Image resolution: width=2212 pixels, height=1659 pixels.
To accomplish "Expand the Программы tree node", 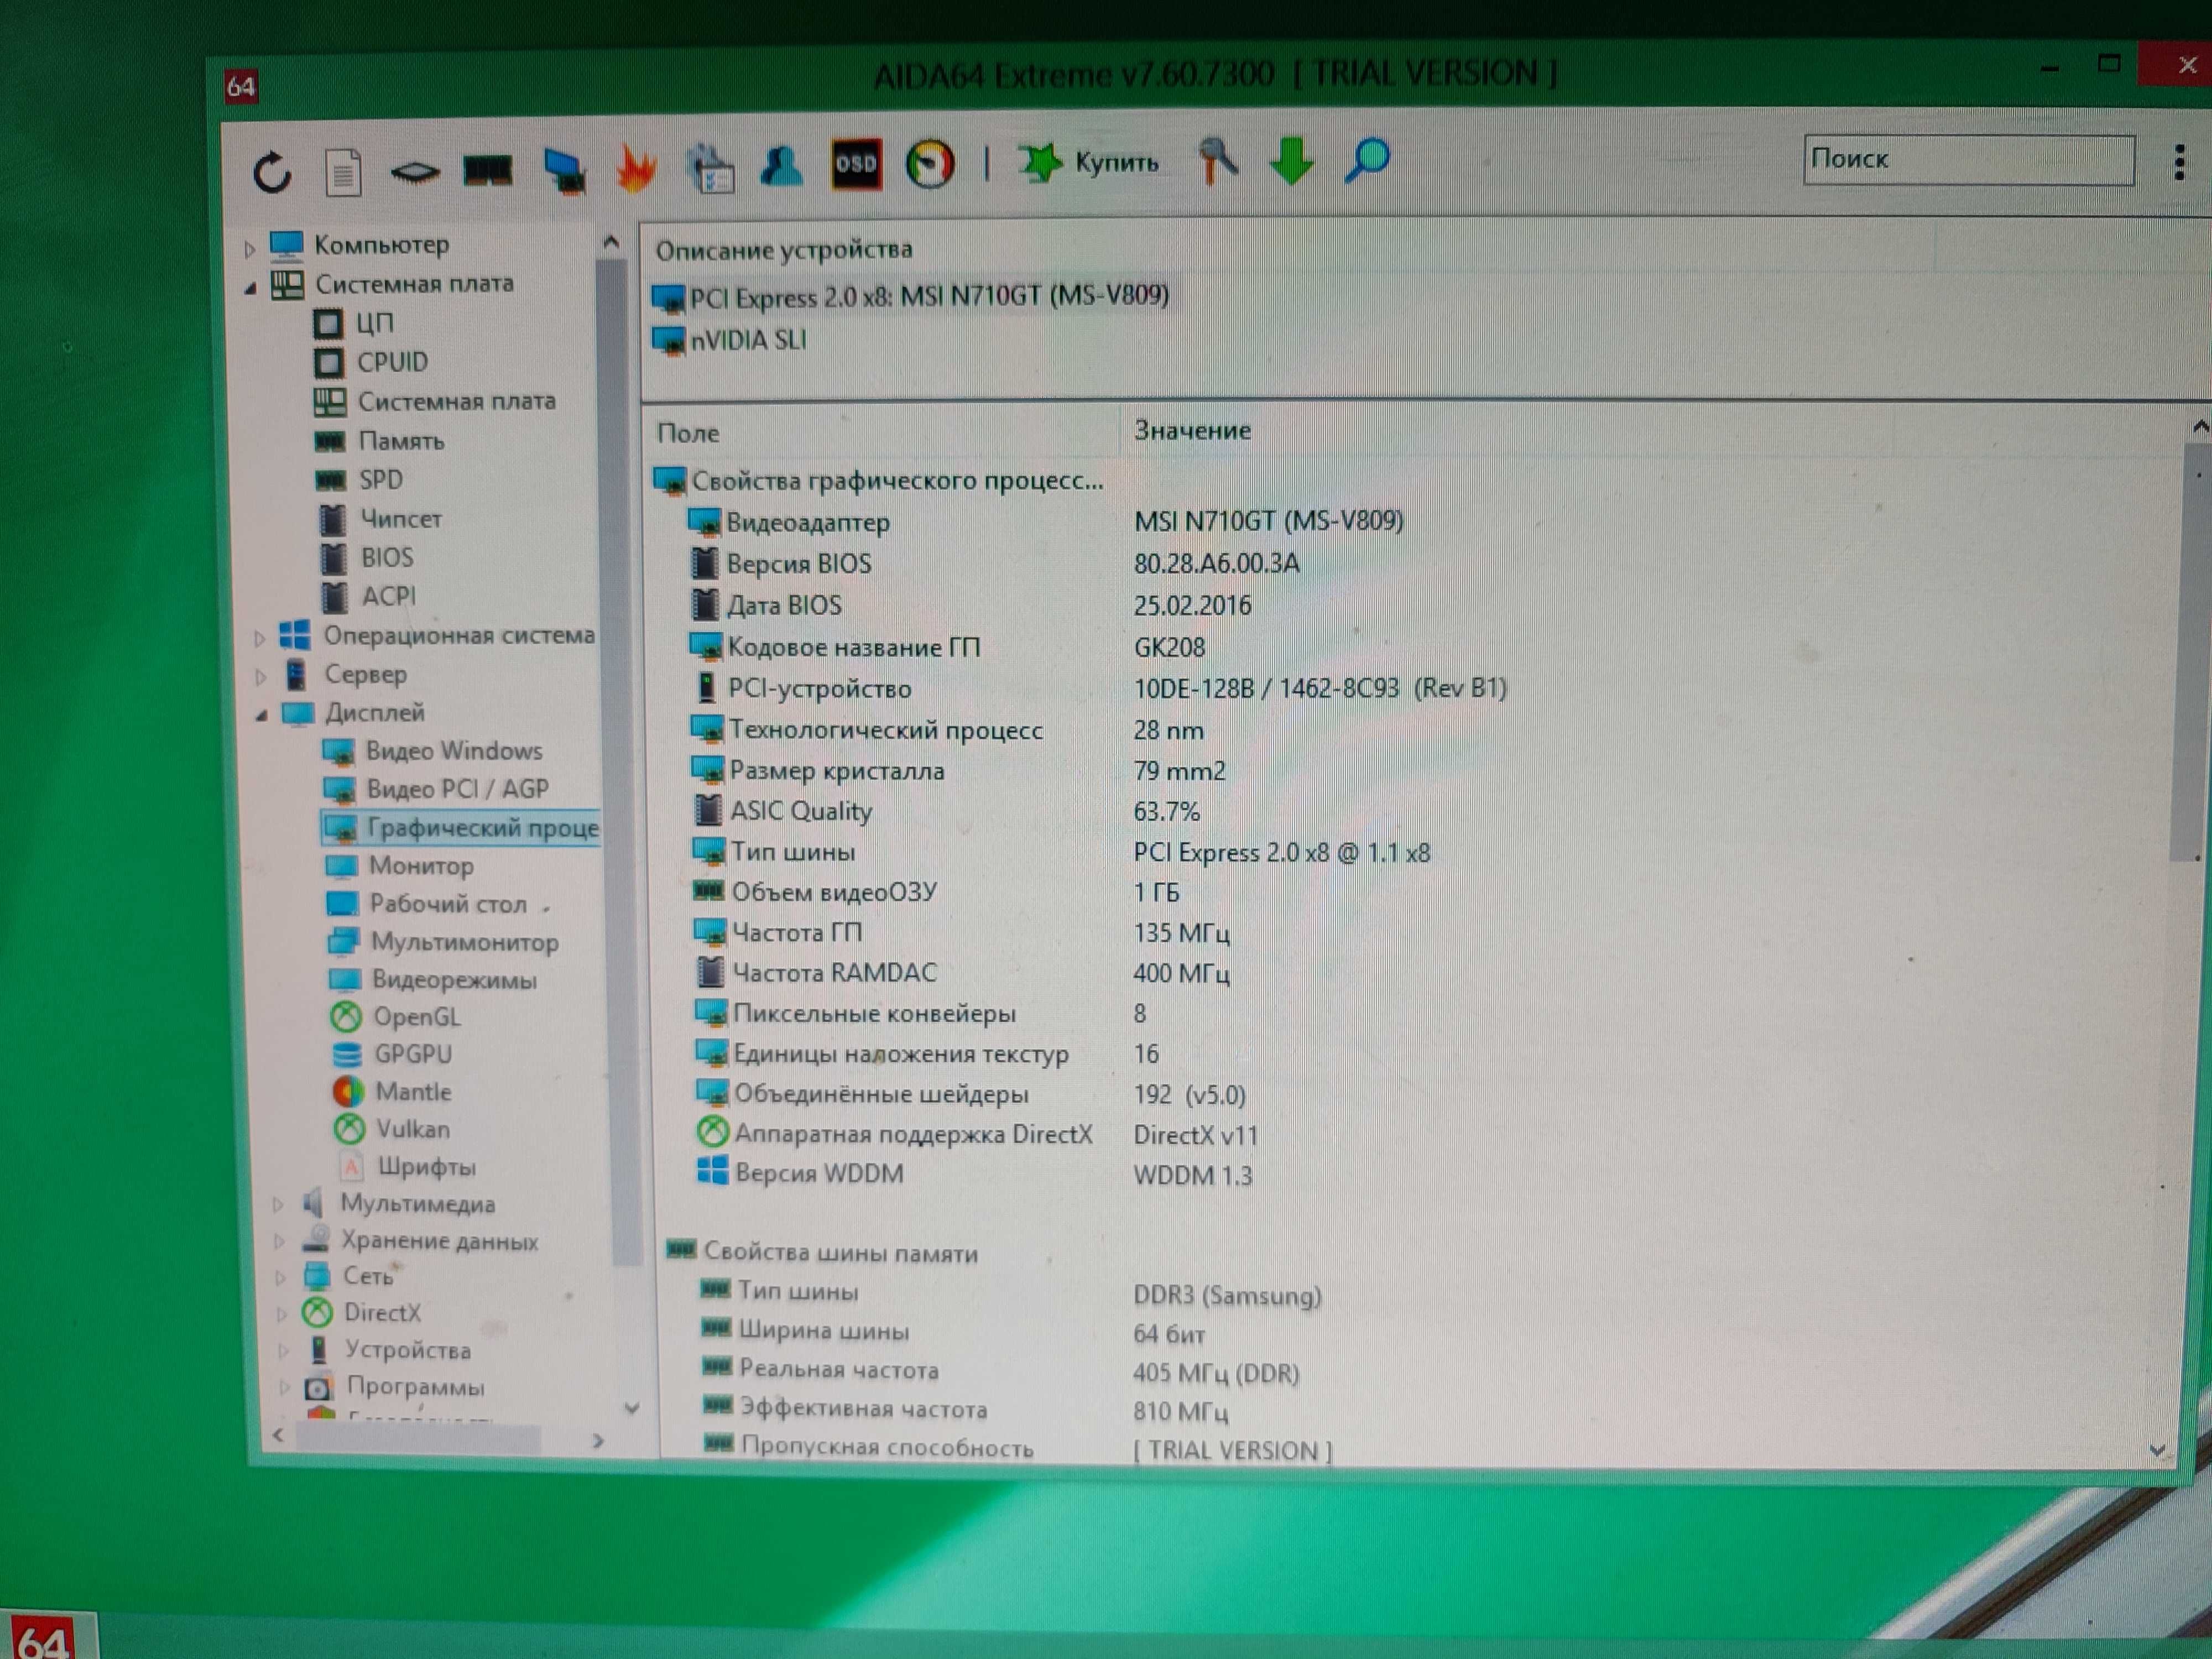I will (x=284, y=1388).
